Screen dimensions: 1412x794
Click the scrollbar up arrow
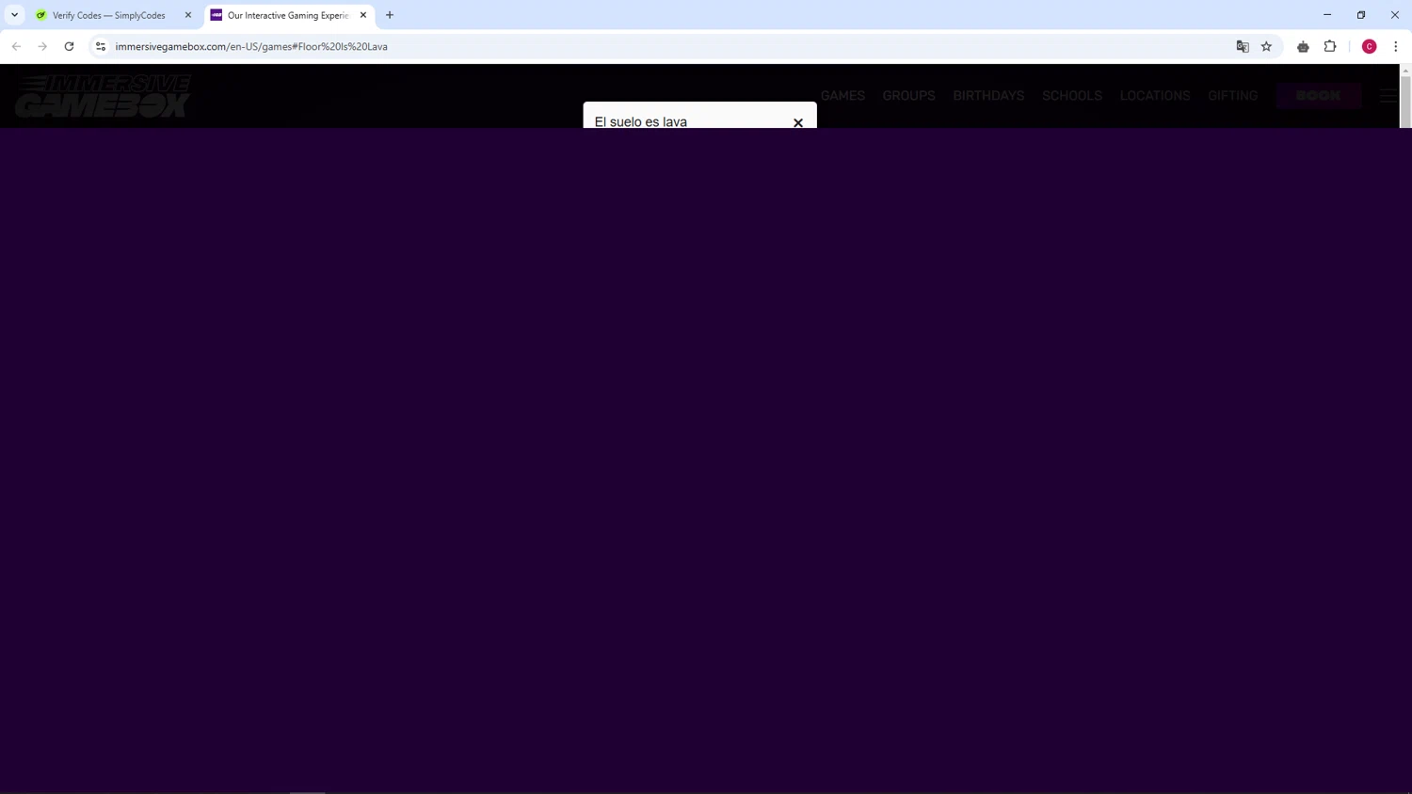(1405, 71)
